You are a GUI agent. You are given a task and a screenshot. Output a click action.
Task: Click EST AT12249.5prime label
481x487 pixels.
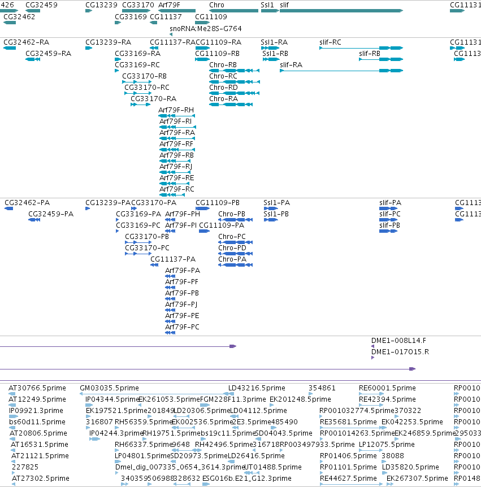pos(37,399)
